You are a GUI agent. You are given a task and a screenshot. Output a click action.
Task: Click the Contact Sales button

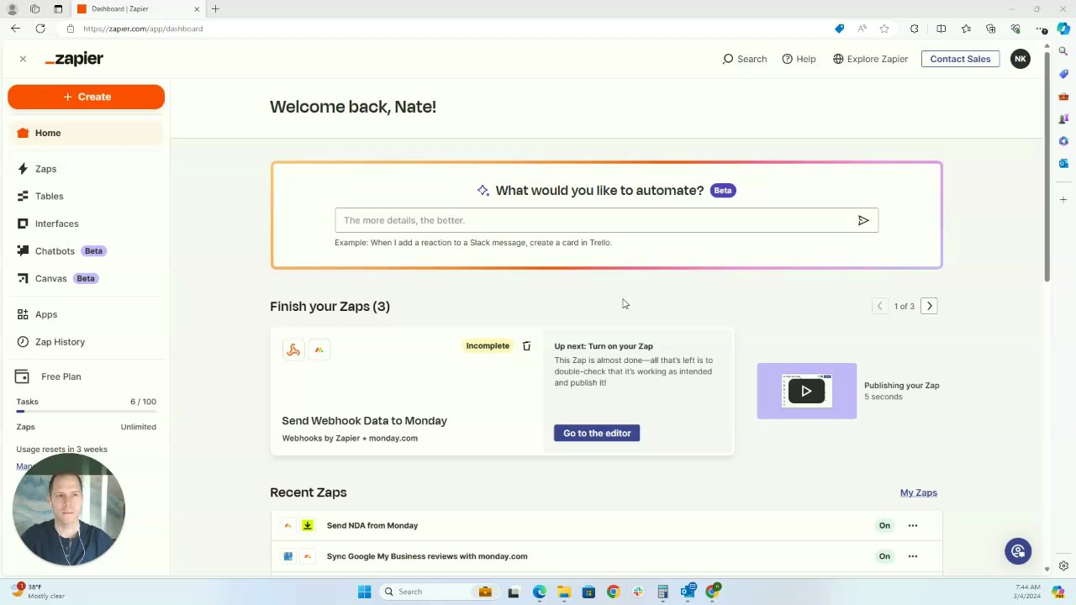[960, 59]
